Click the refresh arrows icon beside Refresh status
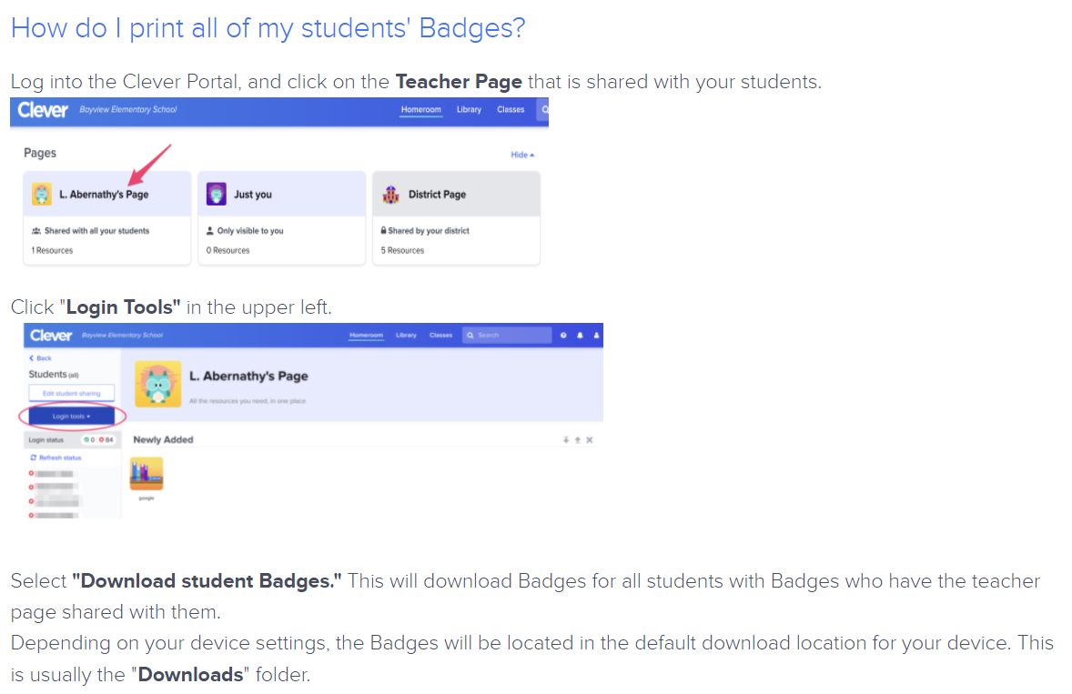This screenshot has height=694, width=1072. coord(33,458)
